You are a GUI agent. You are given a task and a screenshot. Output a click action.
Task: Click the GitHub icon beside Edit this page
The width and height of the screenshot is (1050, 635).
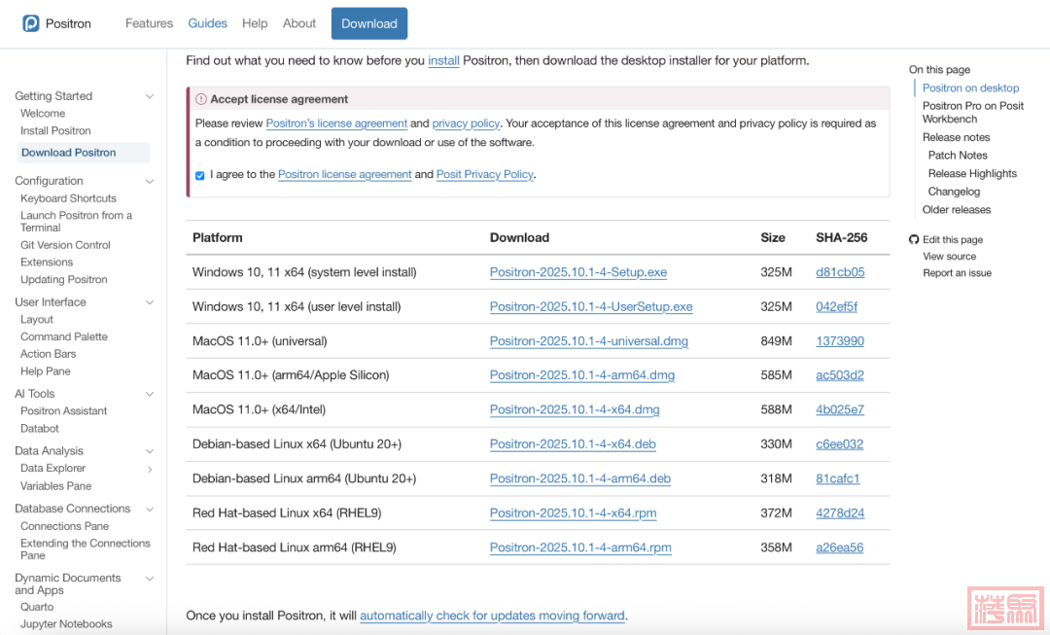(914, 239)
